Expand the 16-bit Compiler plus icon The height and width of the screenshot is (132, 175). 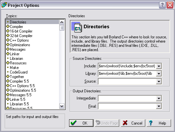[8, 31]
